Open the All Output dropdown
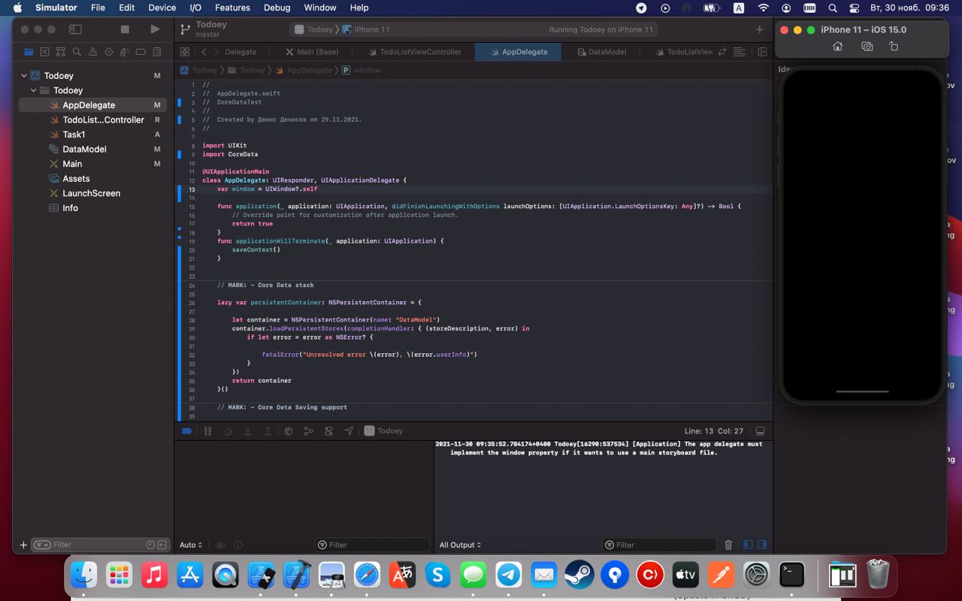The width and height of the screenshot is (962, 601). coord(460,545)
